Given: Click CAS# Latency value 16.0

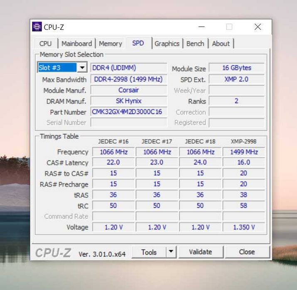Looking at the screenshot, I should (244, 162).
